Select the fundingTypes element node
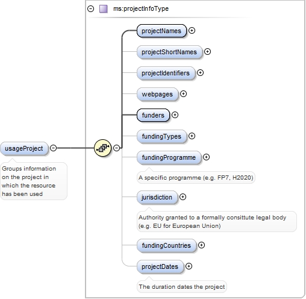 pos(161,136)
